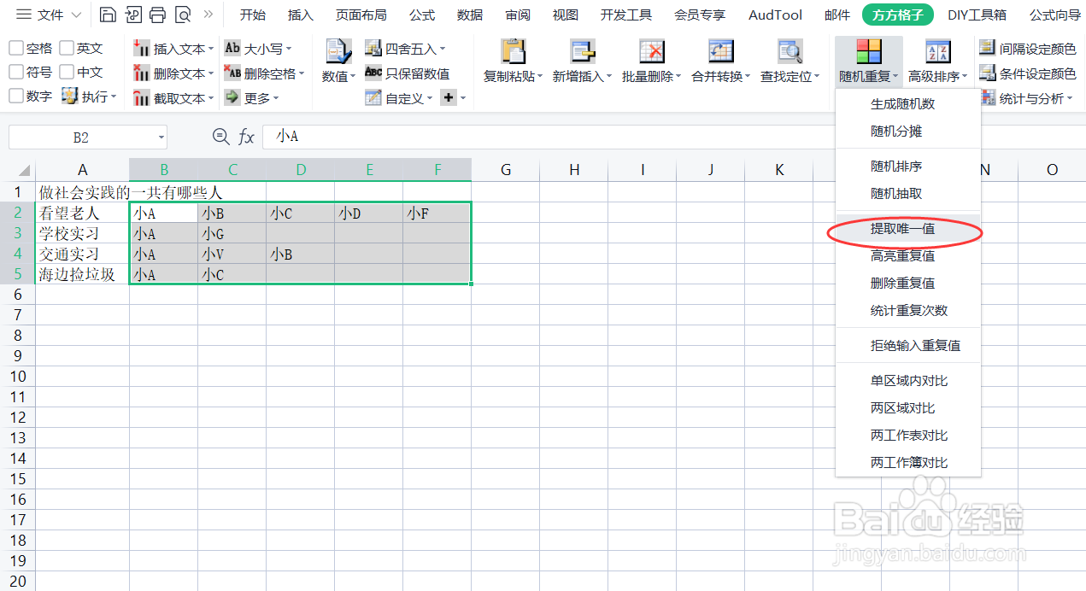Expand the 批量删除 dropdown arrow

pyautogui.click(x=678, y=77)
